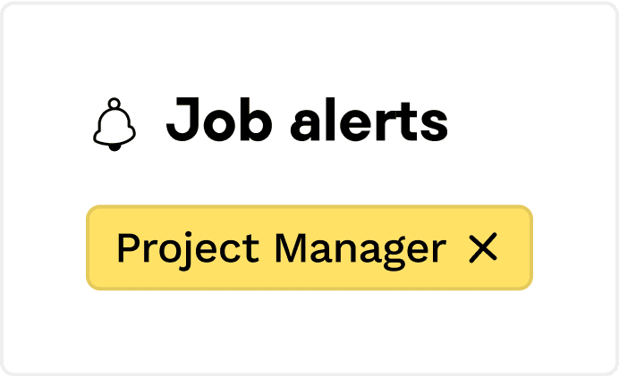Click the yellow Project Manager badge

[281, 248]
